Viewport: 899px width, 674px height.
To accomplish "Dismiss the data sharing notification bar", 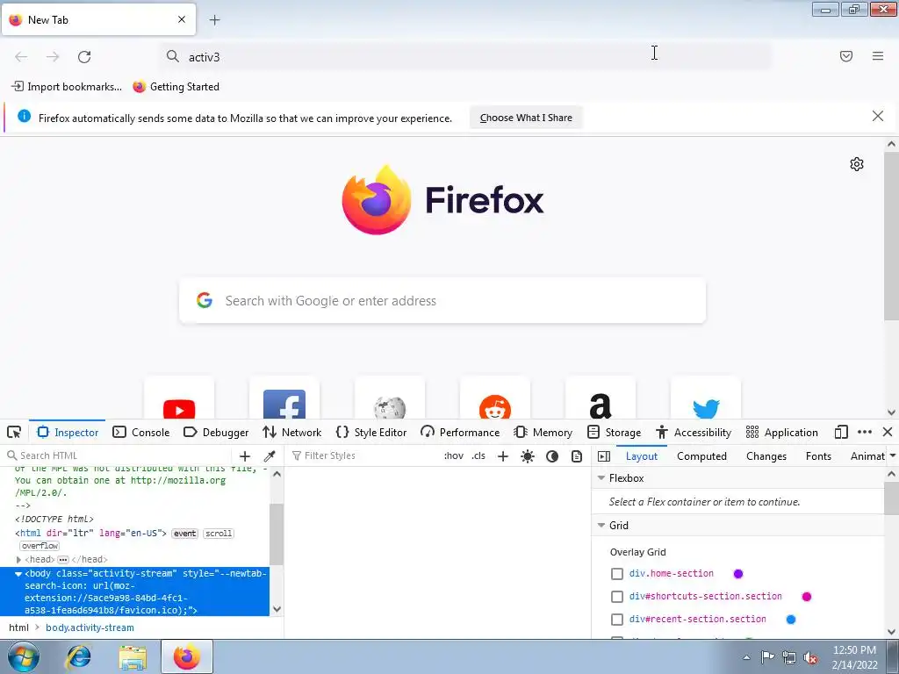I will coord(878,117).
